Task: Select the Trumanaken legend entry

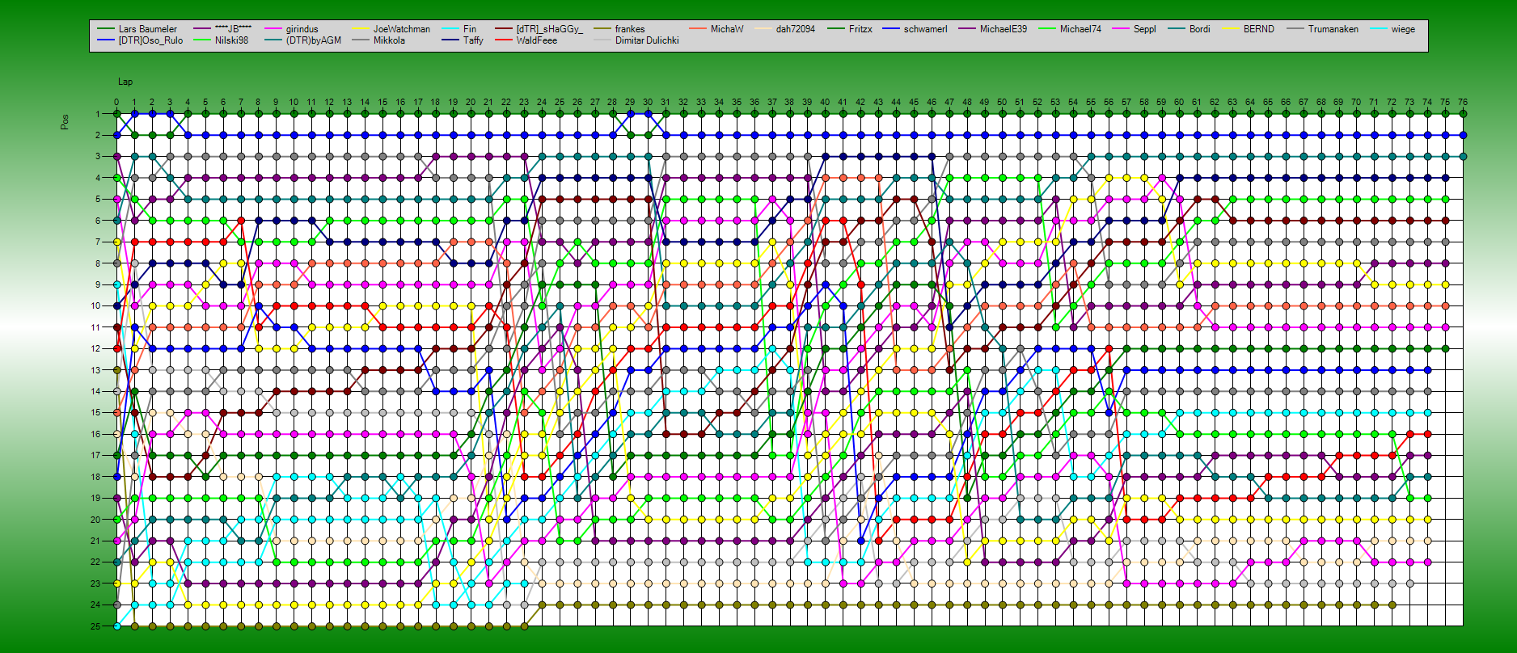Action: click(1333, 29)
